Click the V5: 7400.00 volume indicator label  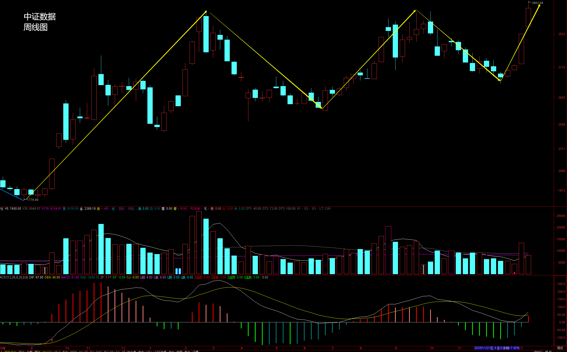click(13, 209)
